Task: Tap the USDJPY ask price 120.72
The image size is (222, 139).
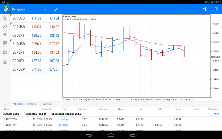Action: click(x=54, y=35)
